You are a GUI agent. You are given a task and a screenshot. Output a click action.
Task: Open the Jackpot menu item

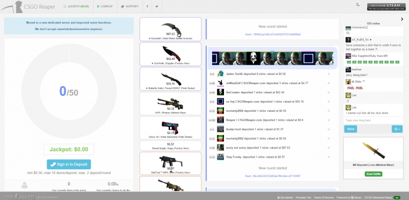76,6
